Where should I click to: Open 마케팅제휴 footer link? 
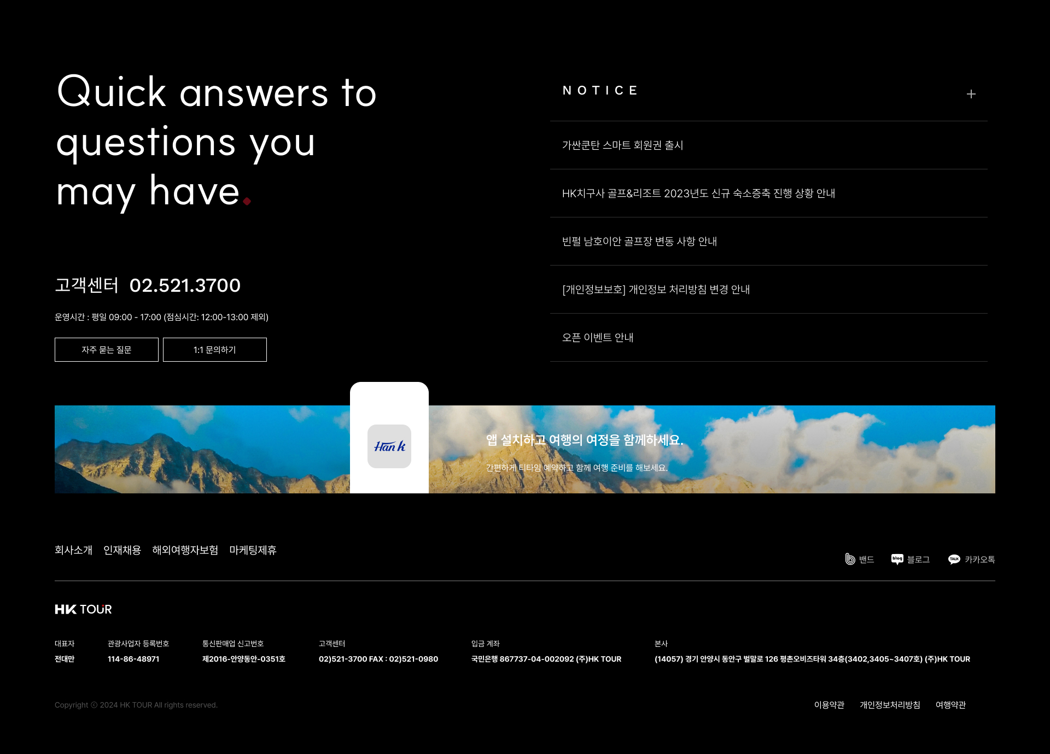tap(253, 550)
